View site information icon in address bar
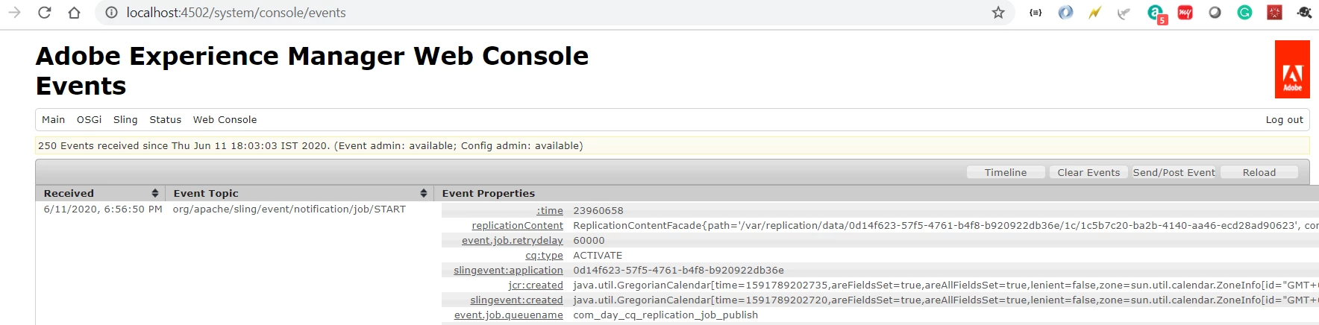Image resolution: width=1319 pixels, height=325 pixels. (x=111, y=13)
